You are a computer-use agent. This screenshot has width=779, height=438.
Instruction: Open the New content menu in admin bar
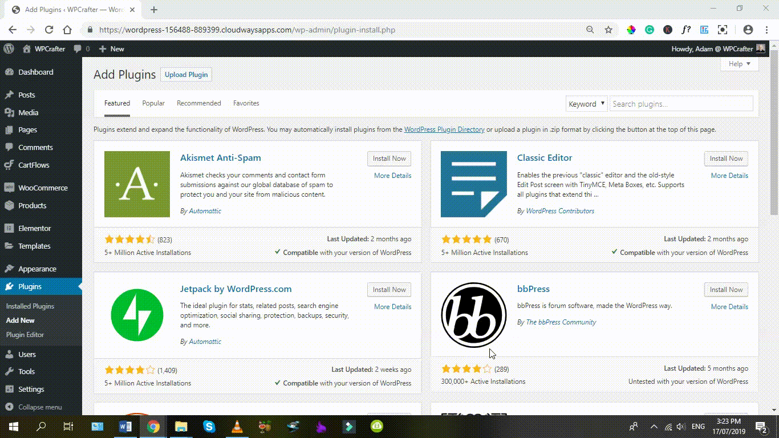coord(111,49)
